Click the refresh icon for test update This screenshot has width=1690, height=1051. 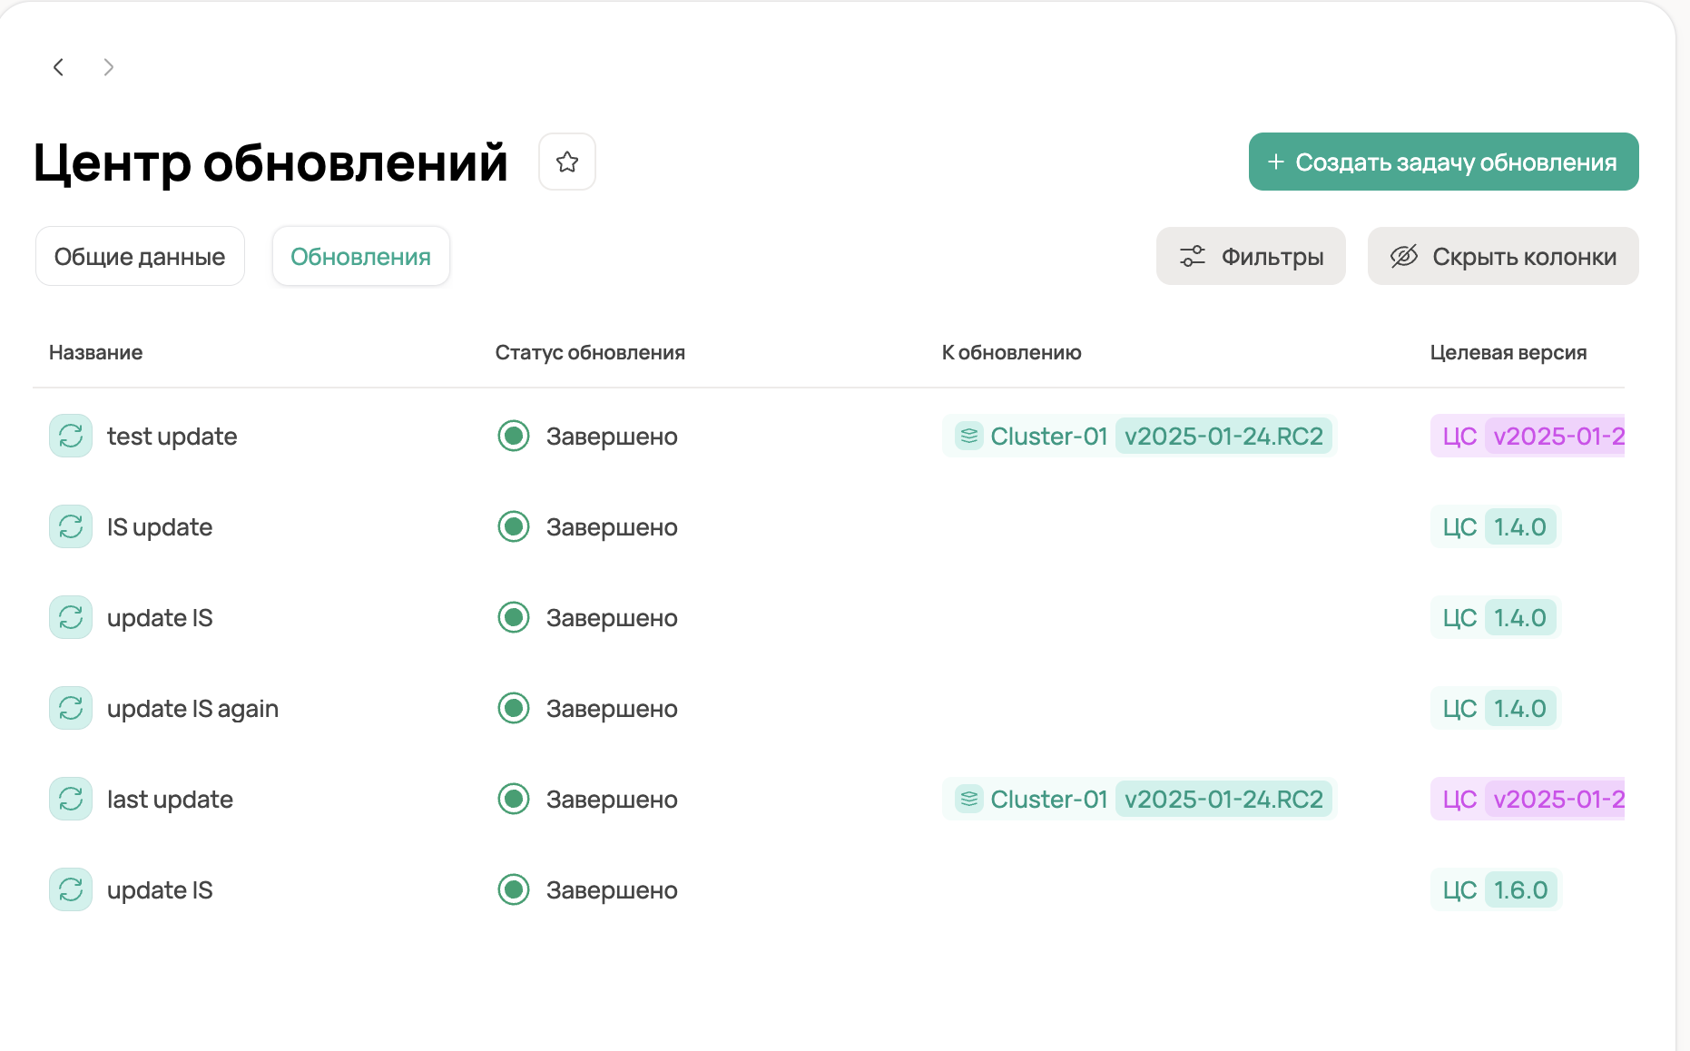pyautogui.click(x=71, y=436)
